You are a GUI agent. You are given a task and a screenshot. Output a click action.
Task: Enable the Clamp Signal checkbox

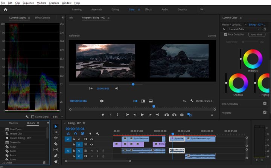33,117
